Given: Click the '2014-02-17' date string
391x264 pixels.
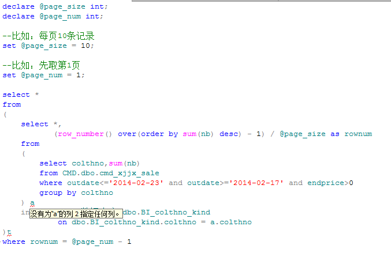Looking at the screenshot, I should [x=258, y=183].
